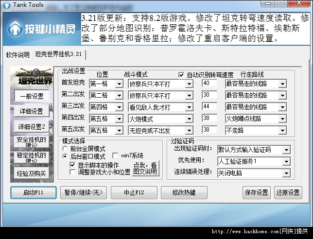Click the update notes text box
Screen dimensions: 313x239
coord(195,29)
